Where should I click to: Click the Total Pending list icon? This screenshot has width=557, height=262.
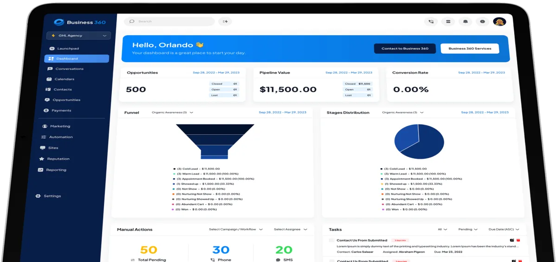133,260
